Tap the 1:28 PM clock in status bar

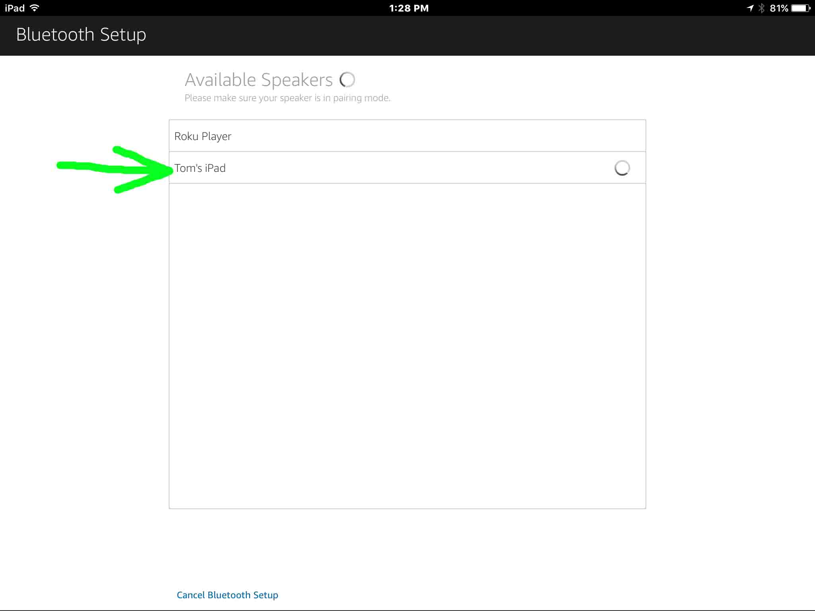click(x=409, y=8)
